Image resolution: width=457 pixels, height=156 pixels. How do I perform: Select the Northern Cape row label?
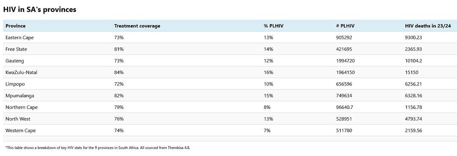[22, 107]
